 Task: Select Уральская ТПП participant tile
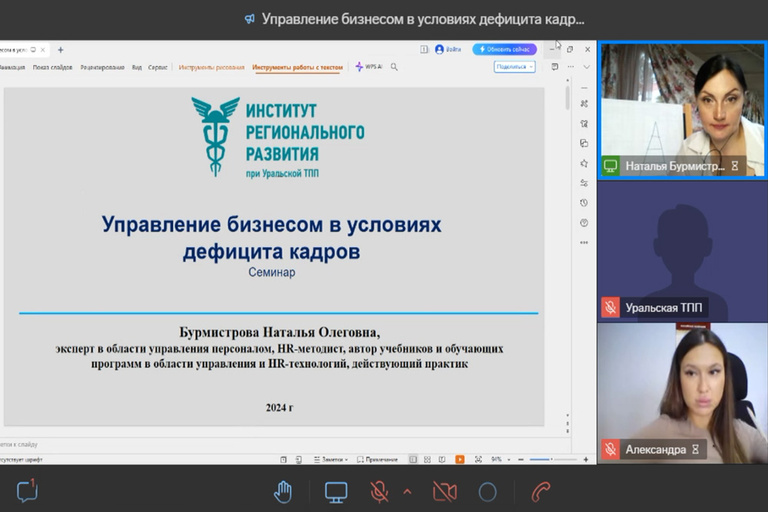point(682,251)
